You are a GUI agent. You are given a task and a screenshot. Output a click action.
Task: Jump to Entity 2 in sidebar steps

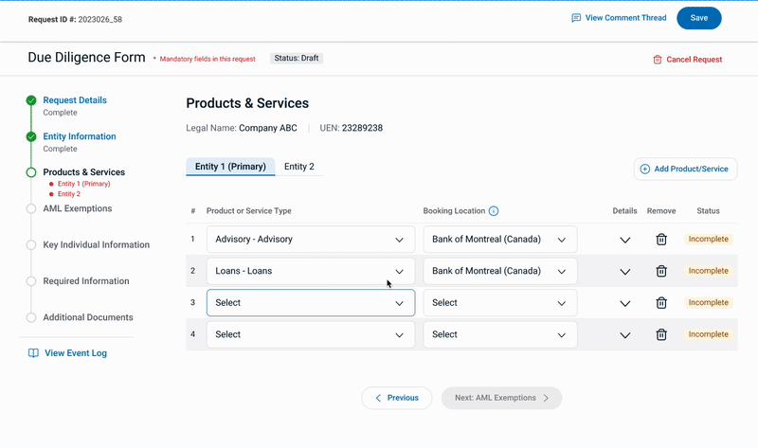point(68,194)
